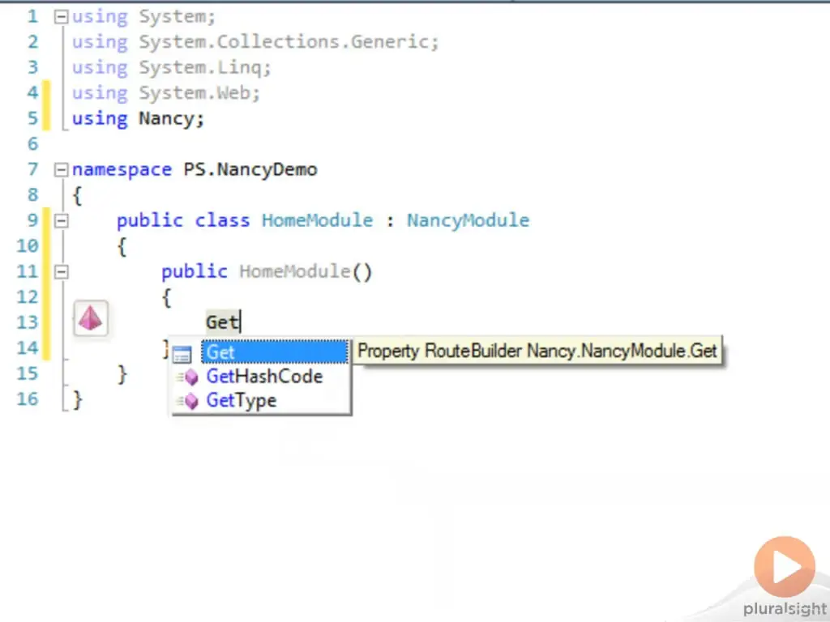Click the HomeModule class name on line 9
The image size is (830, 622).
(317, 220)
